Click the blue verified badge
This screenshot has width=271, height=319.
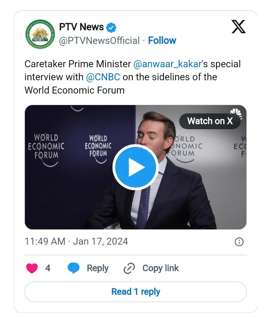tap(111, 28)
